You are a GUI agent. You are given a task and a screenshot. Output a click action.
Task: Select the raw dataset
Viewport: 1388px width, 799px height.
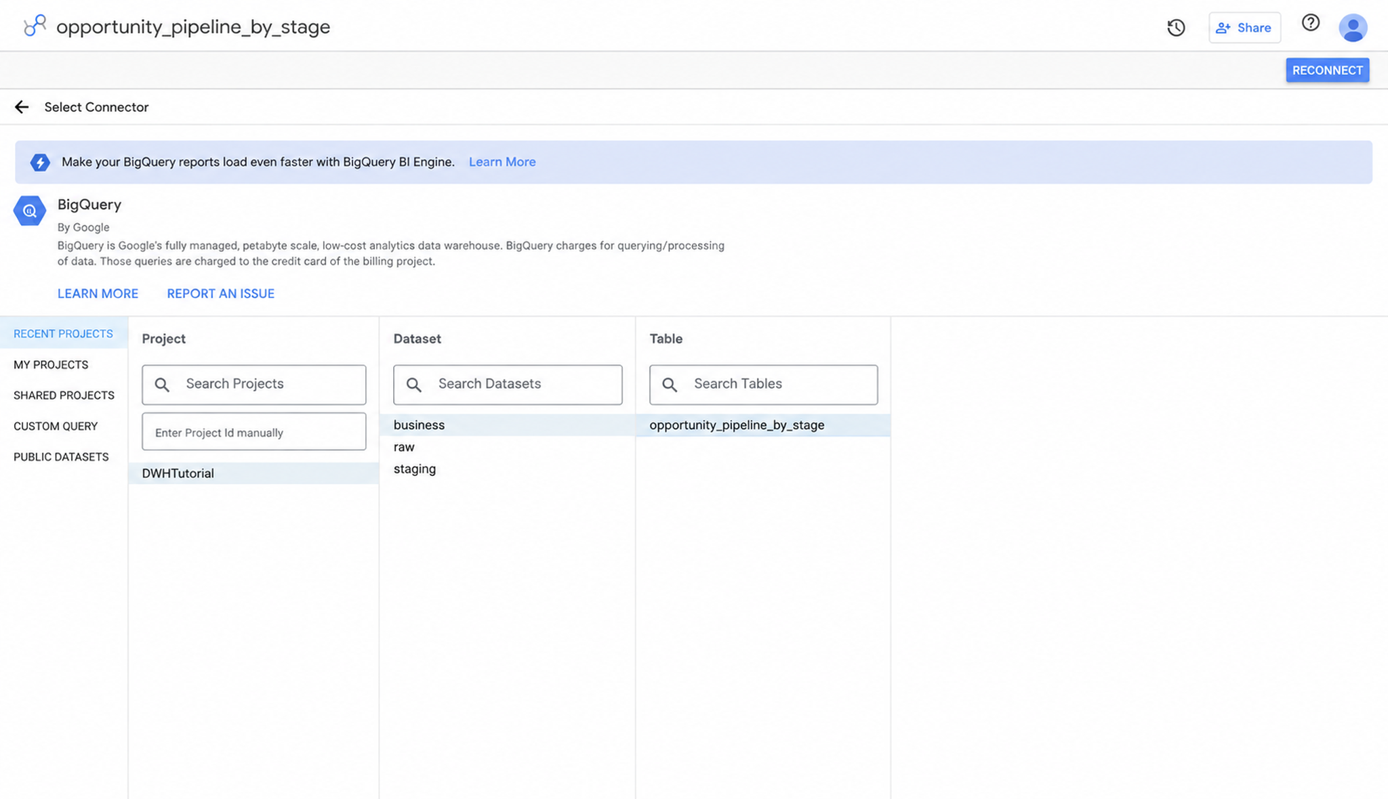508,447
